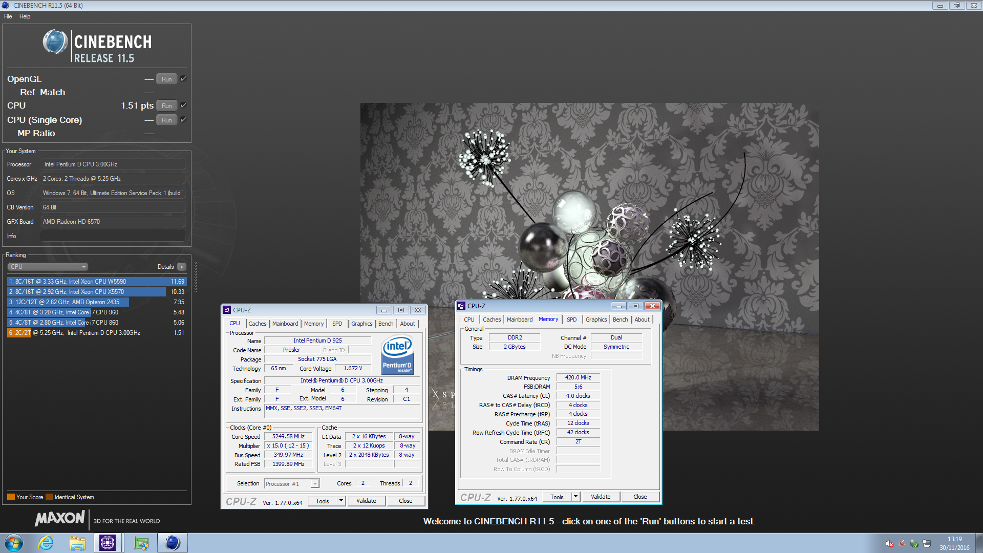Open the Ranking CPU dropdown
This screenshot has height=553, width=983.
point(48,267)
